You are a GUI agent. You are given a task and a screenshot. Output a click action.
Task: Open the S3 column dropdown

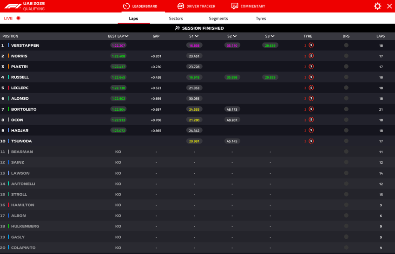272,36
